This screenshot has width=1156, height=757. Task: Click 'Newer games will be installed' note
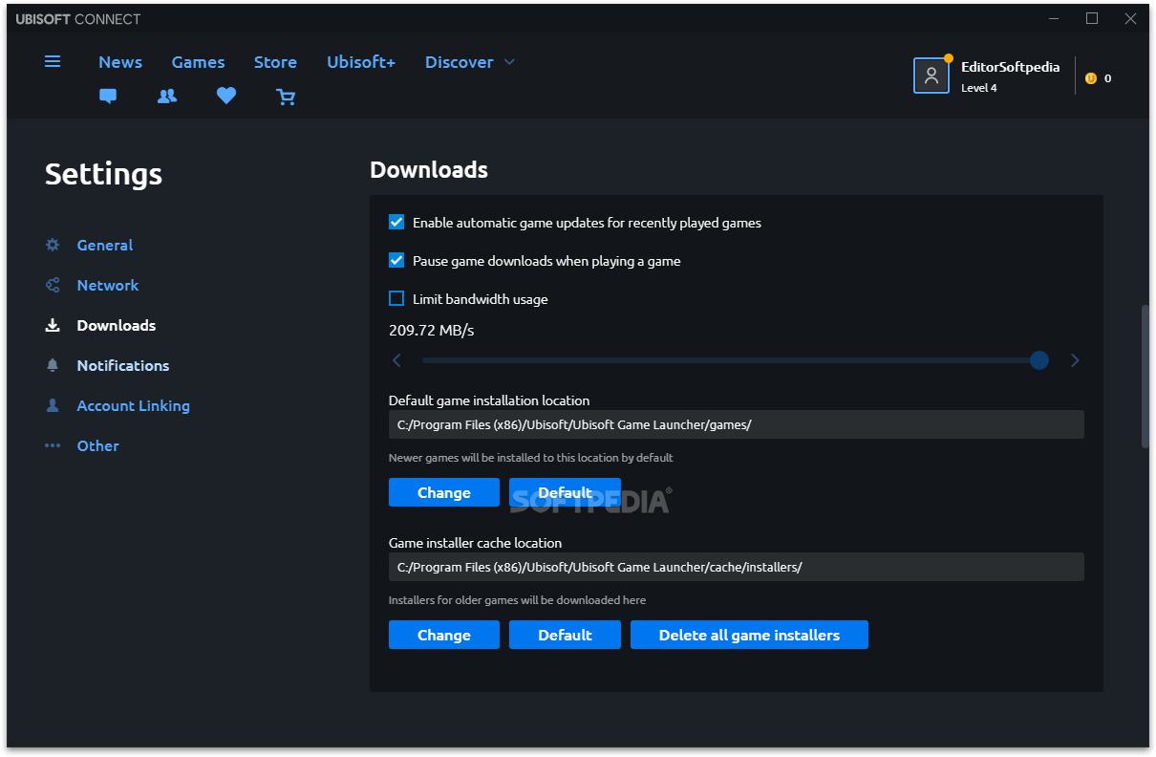point(531,458)
